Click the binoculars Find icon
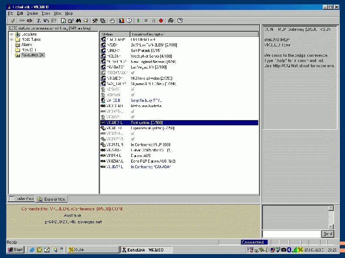This screenshot has height=258, width=345. tap(79, 20)
